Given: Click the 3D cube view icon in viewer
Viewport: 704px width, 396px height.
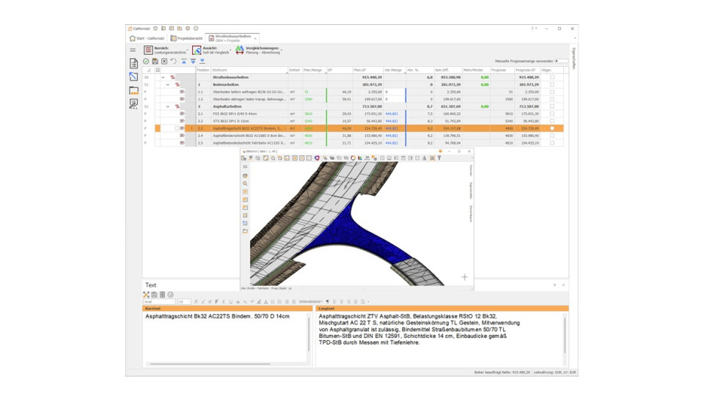Looking at the screenshot, I should tap(245, 175).
